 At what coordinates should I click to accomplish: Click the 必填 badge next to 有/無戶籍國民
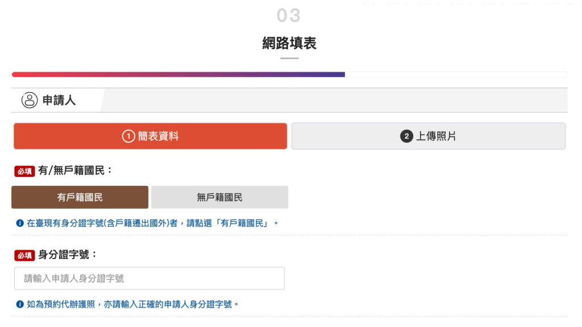pyautogui.click(x=25, y=171)
